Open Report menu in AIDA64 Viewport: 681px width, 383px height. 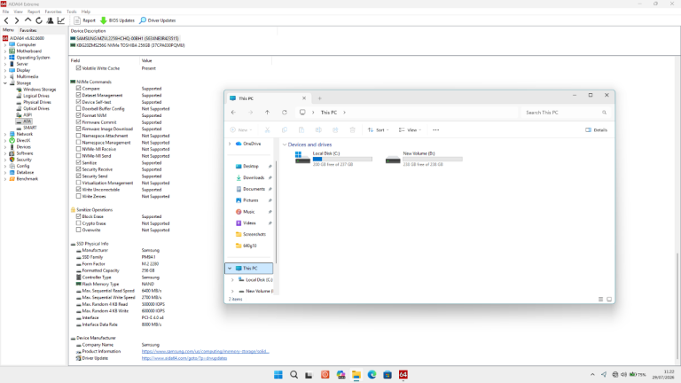tap(34, 12)
